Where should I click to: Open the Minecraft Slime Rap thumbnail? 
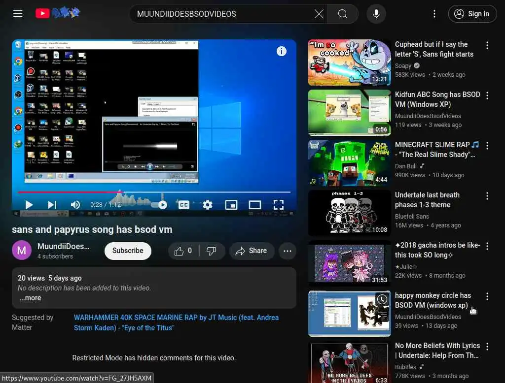(350, 163)
